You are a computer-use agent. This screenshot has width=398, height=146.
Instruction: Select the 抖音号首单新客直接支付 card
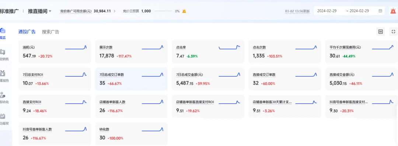coord(362,107)
